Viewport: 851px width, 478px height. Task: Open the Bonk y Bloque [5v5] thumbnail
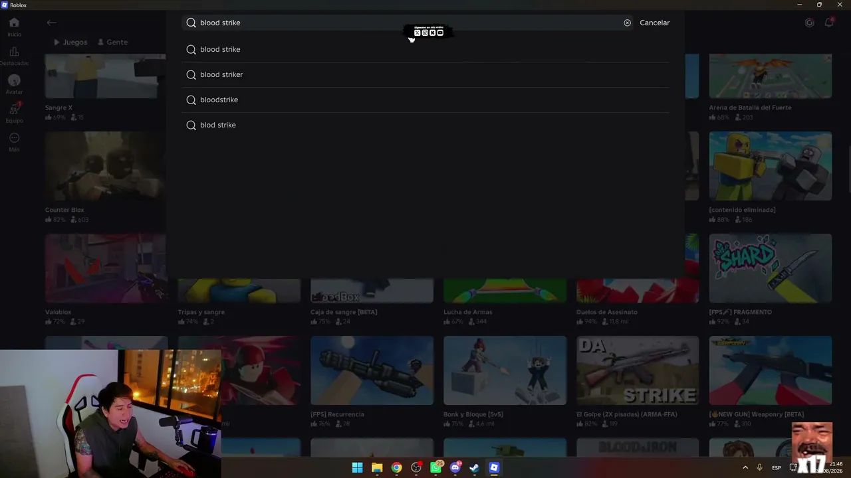click(x=505, y=370)
